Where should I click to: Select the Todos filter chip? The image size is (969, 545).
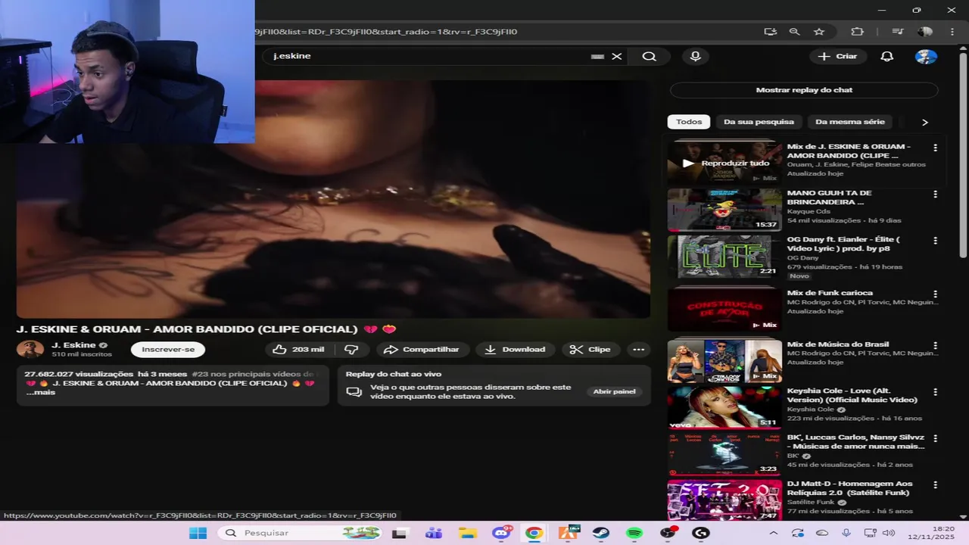[x=689, y=122]
